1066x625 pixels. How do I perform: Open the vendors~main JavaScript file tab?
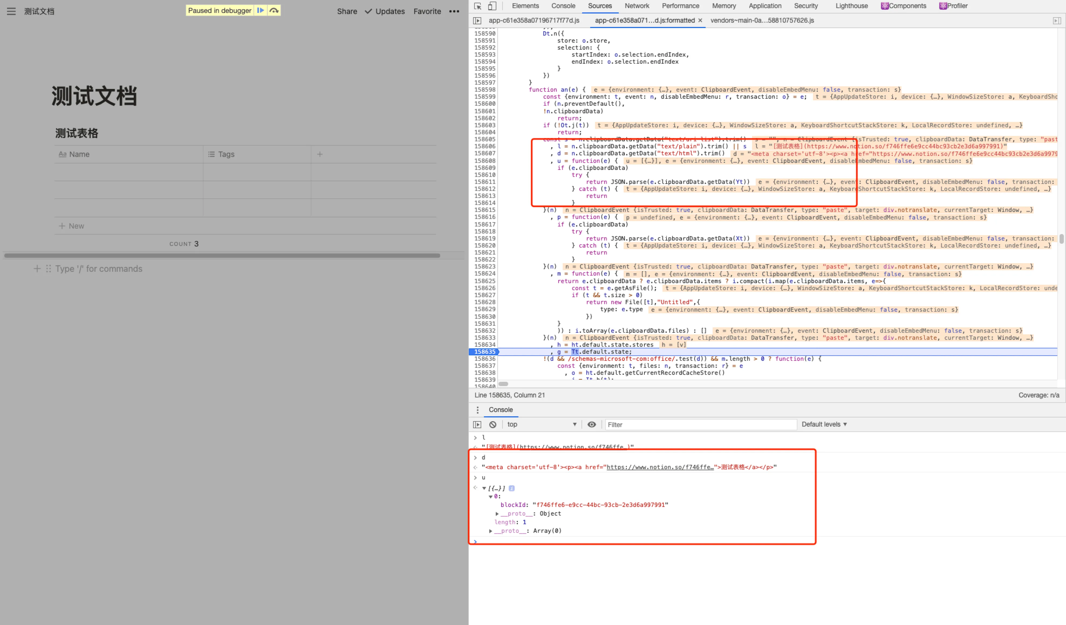point(762,20)
